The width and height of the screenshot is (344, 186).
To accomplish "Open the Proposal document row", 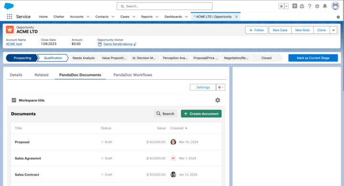I will tap(116, 142).
